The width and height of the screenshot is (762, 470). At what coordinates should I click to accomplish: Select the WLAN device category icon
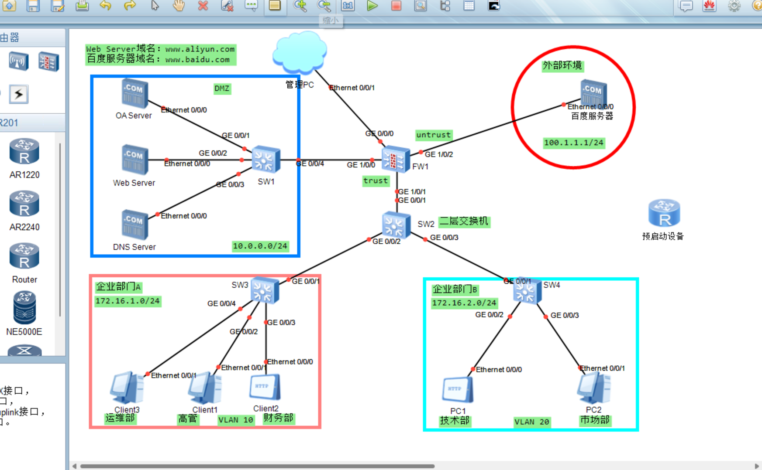point(18,61)
